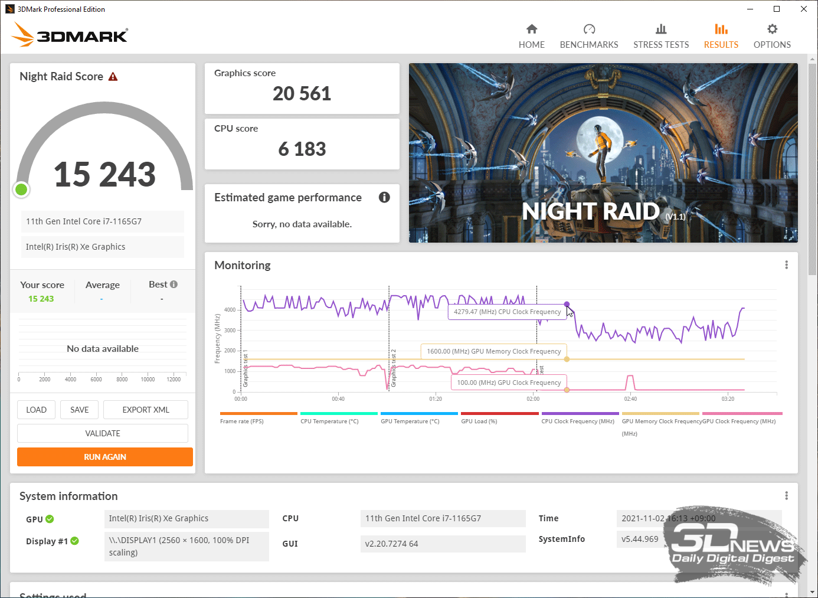Maximize the 3DMark window

coord(777,9)
